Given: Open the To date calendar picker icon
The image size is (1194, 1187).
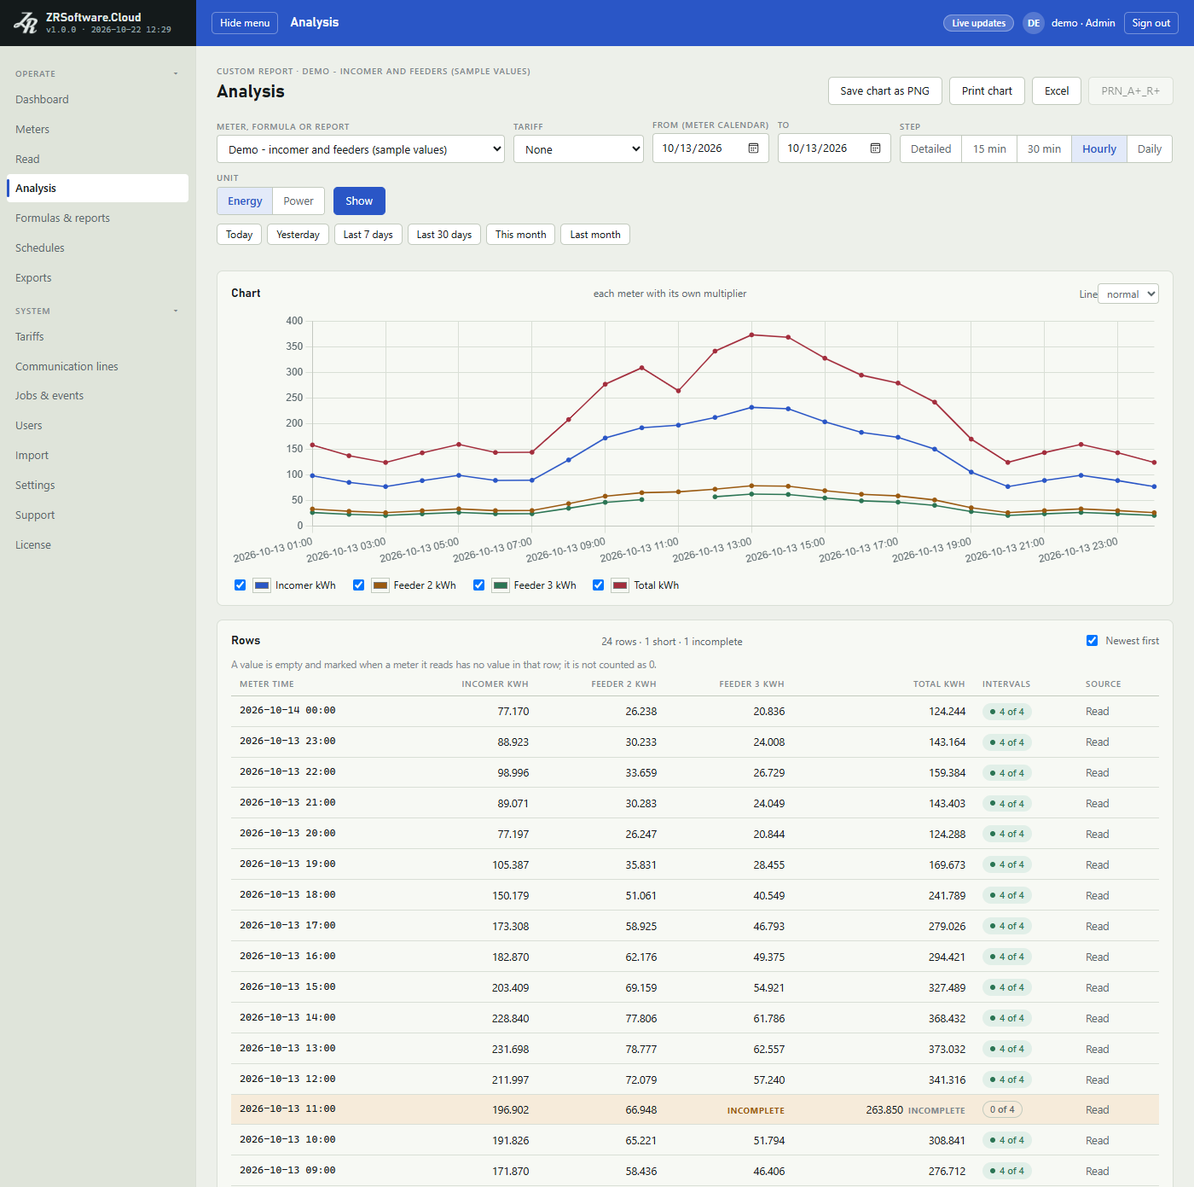Looking at the screenshot, I should click(876, 148).
